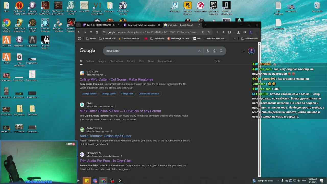Open the bookmarks bar apps grid icon
Viewport: 327px width, 184px height.
(x=79, y=39)
